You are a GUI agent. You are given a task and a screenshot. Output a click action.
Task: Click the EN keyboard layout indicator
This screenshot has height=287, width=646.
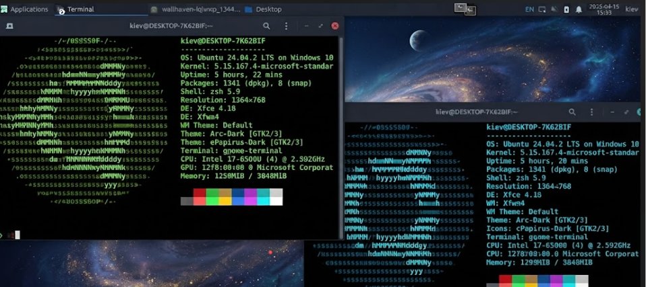529,9
